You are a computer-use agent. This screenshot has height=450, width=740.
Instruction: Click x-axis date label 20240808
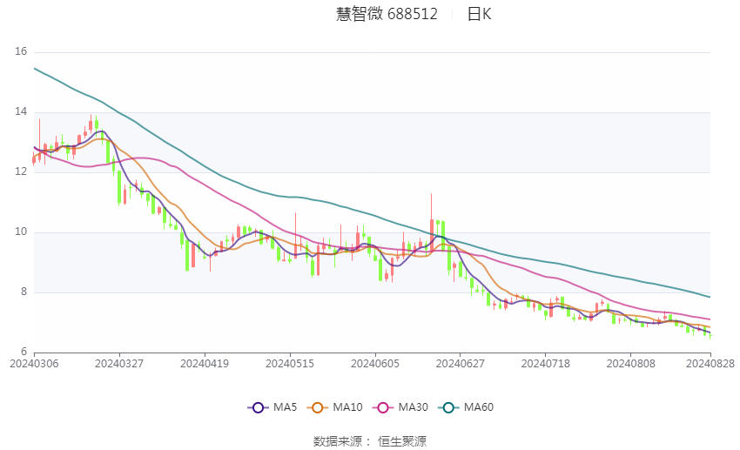pos(630,364)
